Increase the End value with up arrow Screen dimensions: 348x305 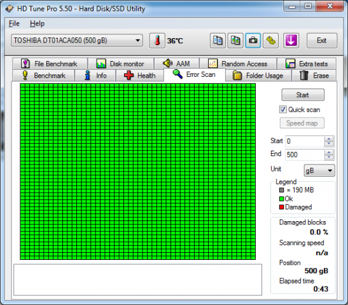329,152
